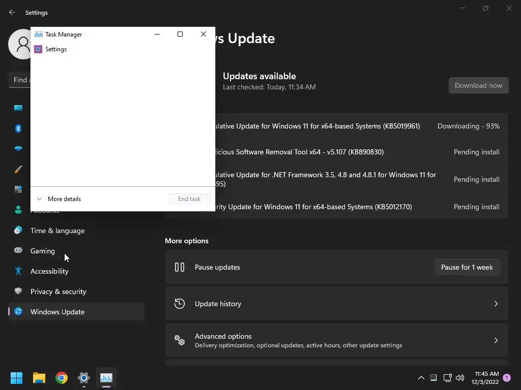Select the Settings app row in Task Manager
Image resolution: width=521 pixels, height=390 pixels.
(x=123, y=49)
